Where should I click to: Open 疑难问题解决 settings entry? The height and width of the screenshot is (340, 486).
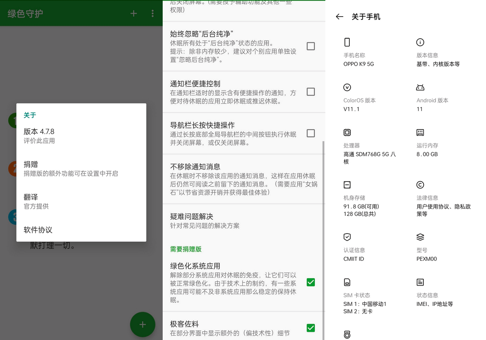pyautogui.click(x=244, y=221)
